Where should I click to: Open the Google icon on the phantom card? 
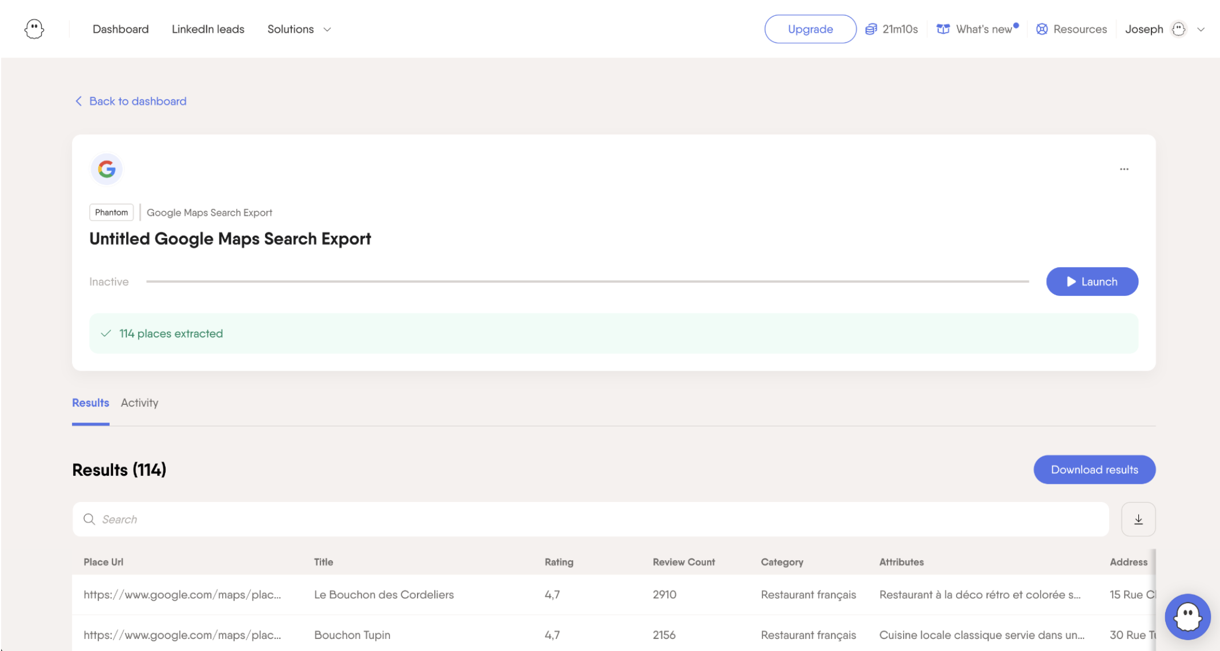107,169
